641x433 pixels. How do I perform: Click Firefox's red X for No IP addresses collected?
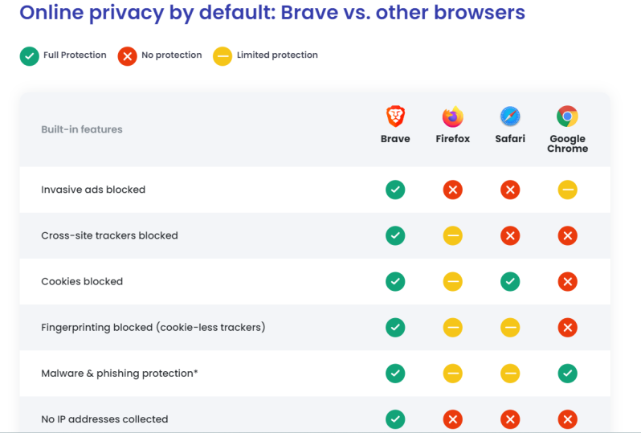(452, 419)
